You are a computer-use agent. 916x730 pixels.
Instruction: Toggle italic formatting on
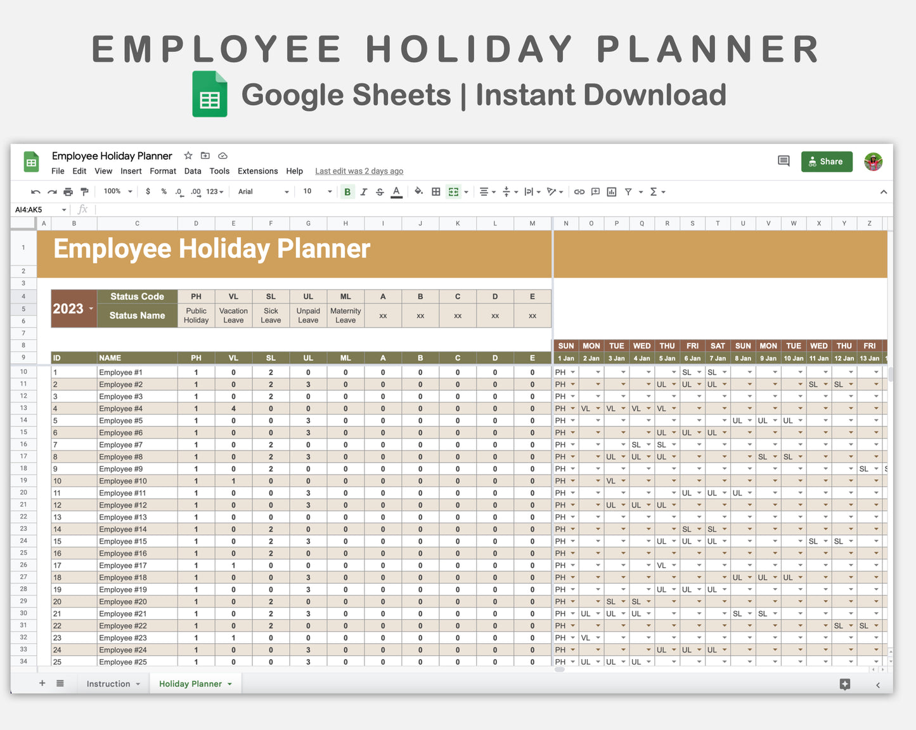[x=363, y=191]
